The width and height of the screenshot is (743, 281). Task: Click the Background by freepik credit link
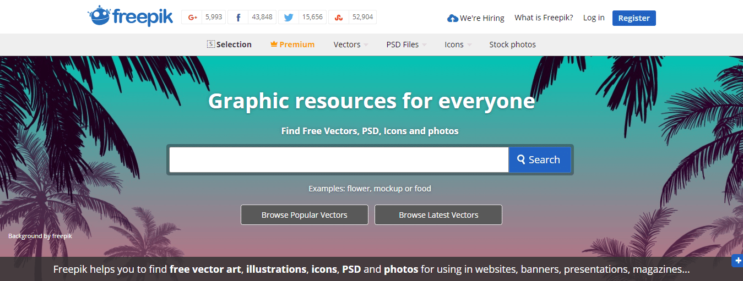(40, 236)
